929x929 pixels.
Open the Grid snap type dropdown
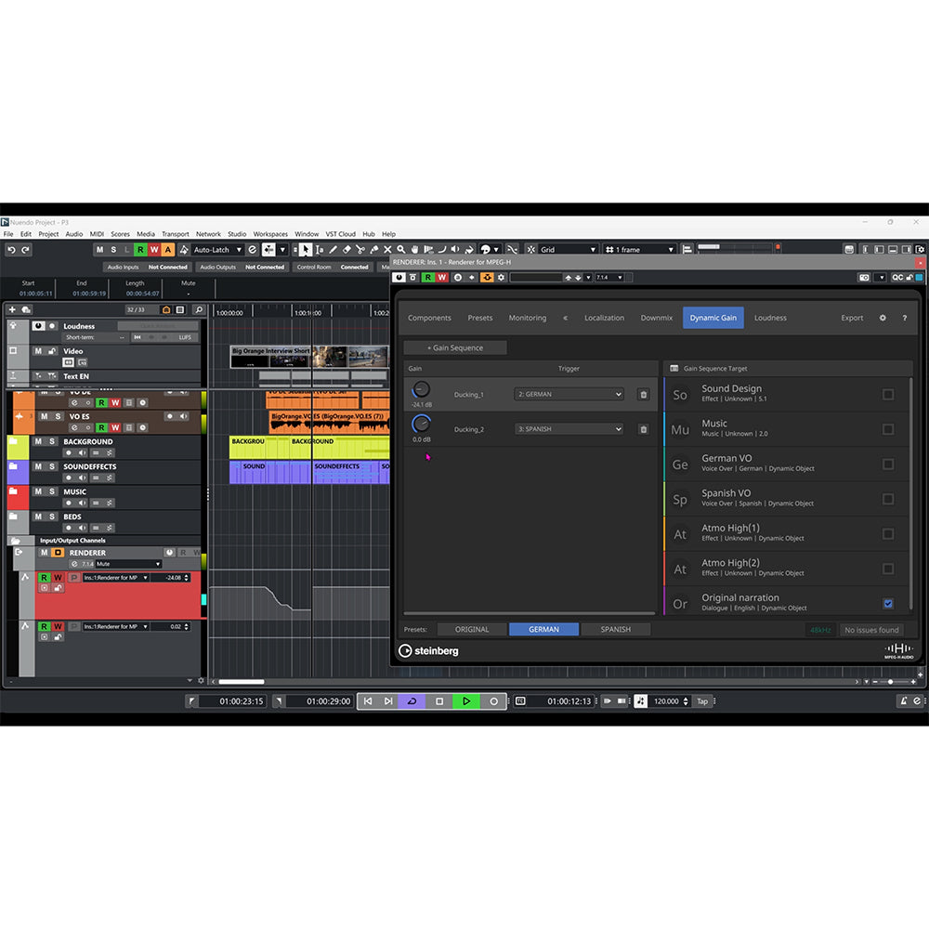tap(568, 249)
